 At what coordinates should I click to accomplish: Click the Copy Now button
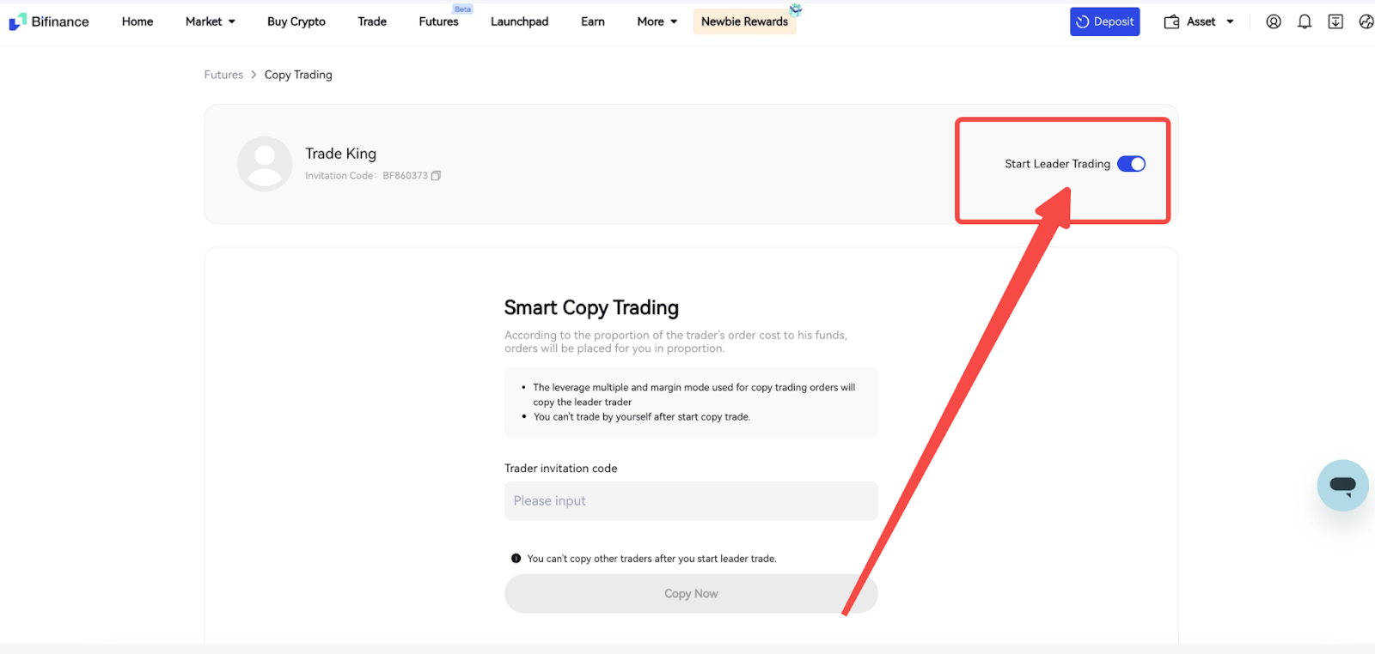coord(691,593)
